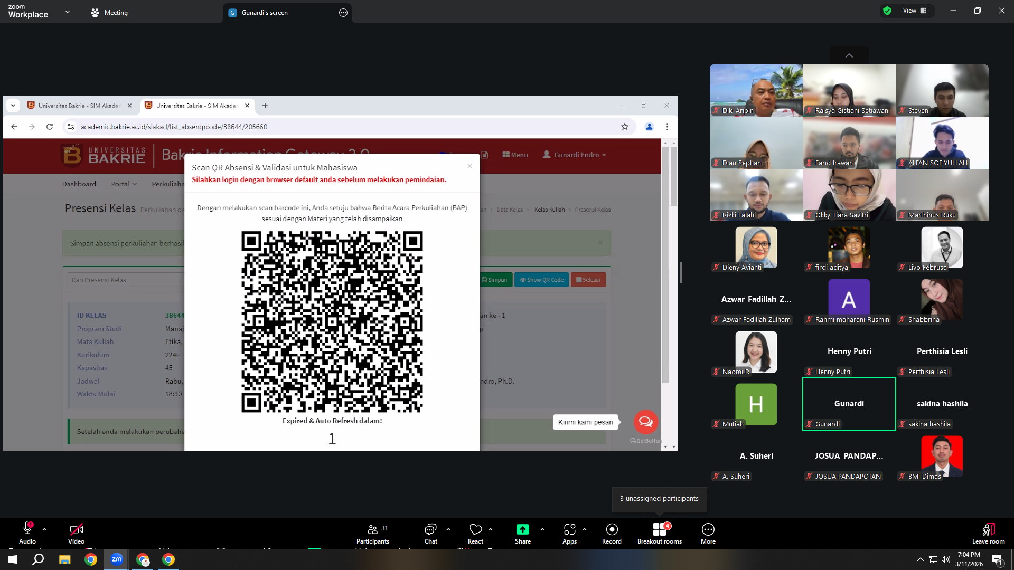Switch to the first Universitas Bakrie browser tab
The image size is (1014, 570).
coord(79,106)
